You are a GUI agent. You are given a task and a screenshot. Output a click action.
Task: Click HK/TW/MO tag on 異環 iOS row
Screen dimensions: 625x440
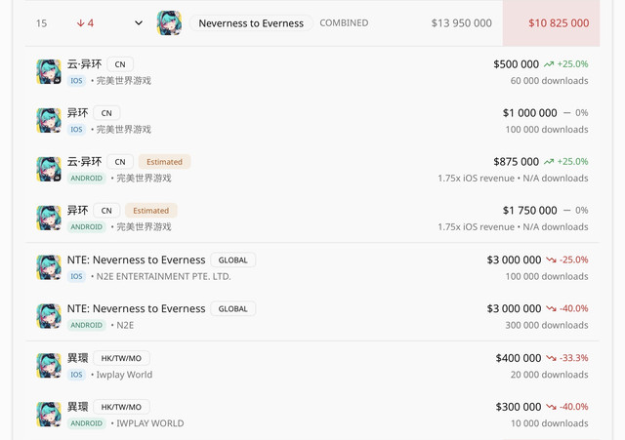[121, 358]
